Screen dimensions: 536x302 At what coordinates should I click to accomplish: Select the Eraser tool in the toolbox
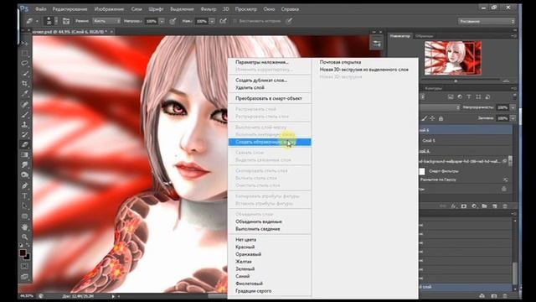[x=24, y=144]
